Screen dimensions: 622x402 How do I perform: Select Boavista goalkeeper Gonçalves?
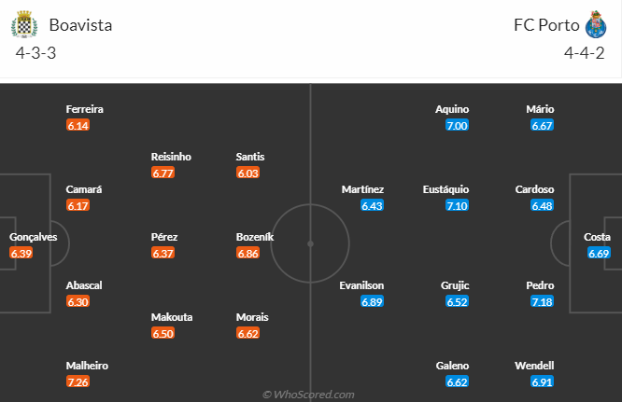pos(34,237)
